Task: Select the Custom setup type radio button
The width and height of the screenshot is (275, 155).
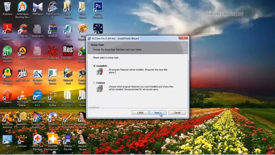Action: 95,83
